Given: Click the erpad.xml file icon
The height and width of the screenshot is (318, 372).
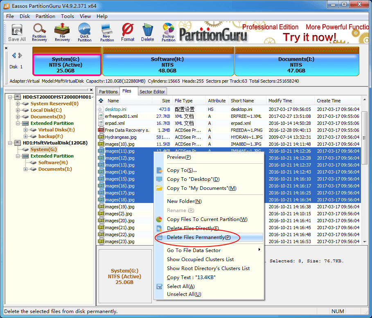Looking at the screenshot, I should pyautogui.click(x=101, y=123).
